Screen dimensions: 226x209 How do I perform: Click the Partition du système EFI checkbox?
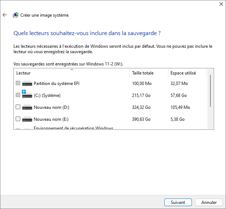coord(18,84)
